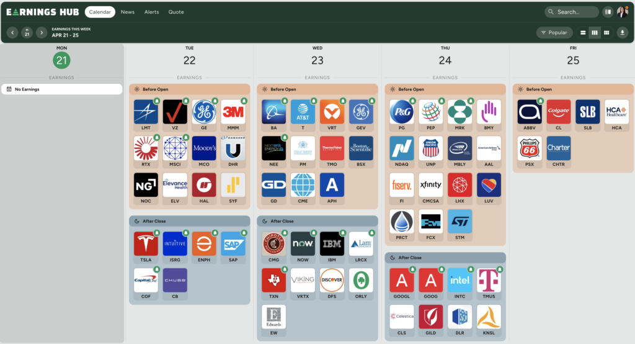Open the Nasdaq NDAQ tile
The height and width of the screenshot is (344, 635).
pyautogui.click(x=402, y=152)
